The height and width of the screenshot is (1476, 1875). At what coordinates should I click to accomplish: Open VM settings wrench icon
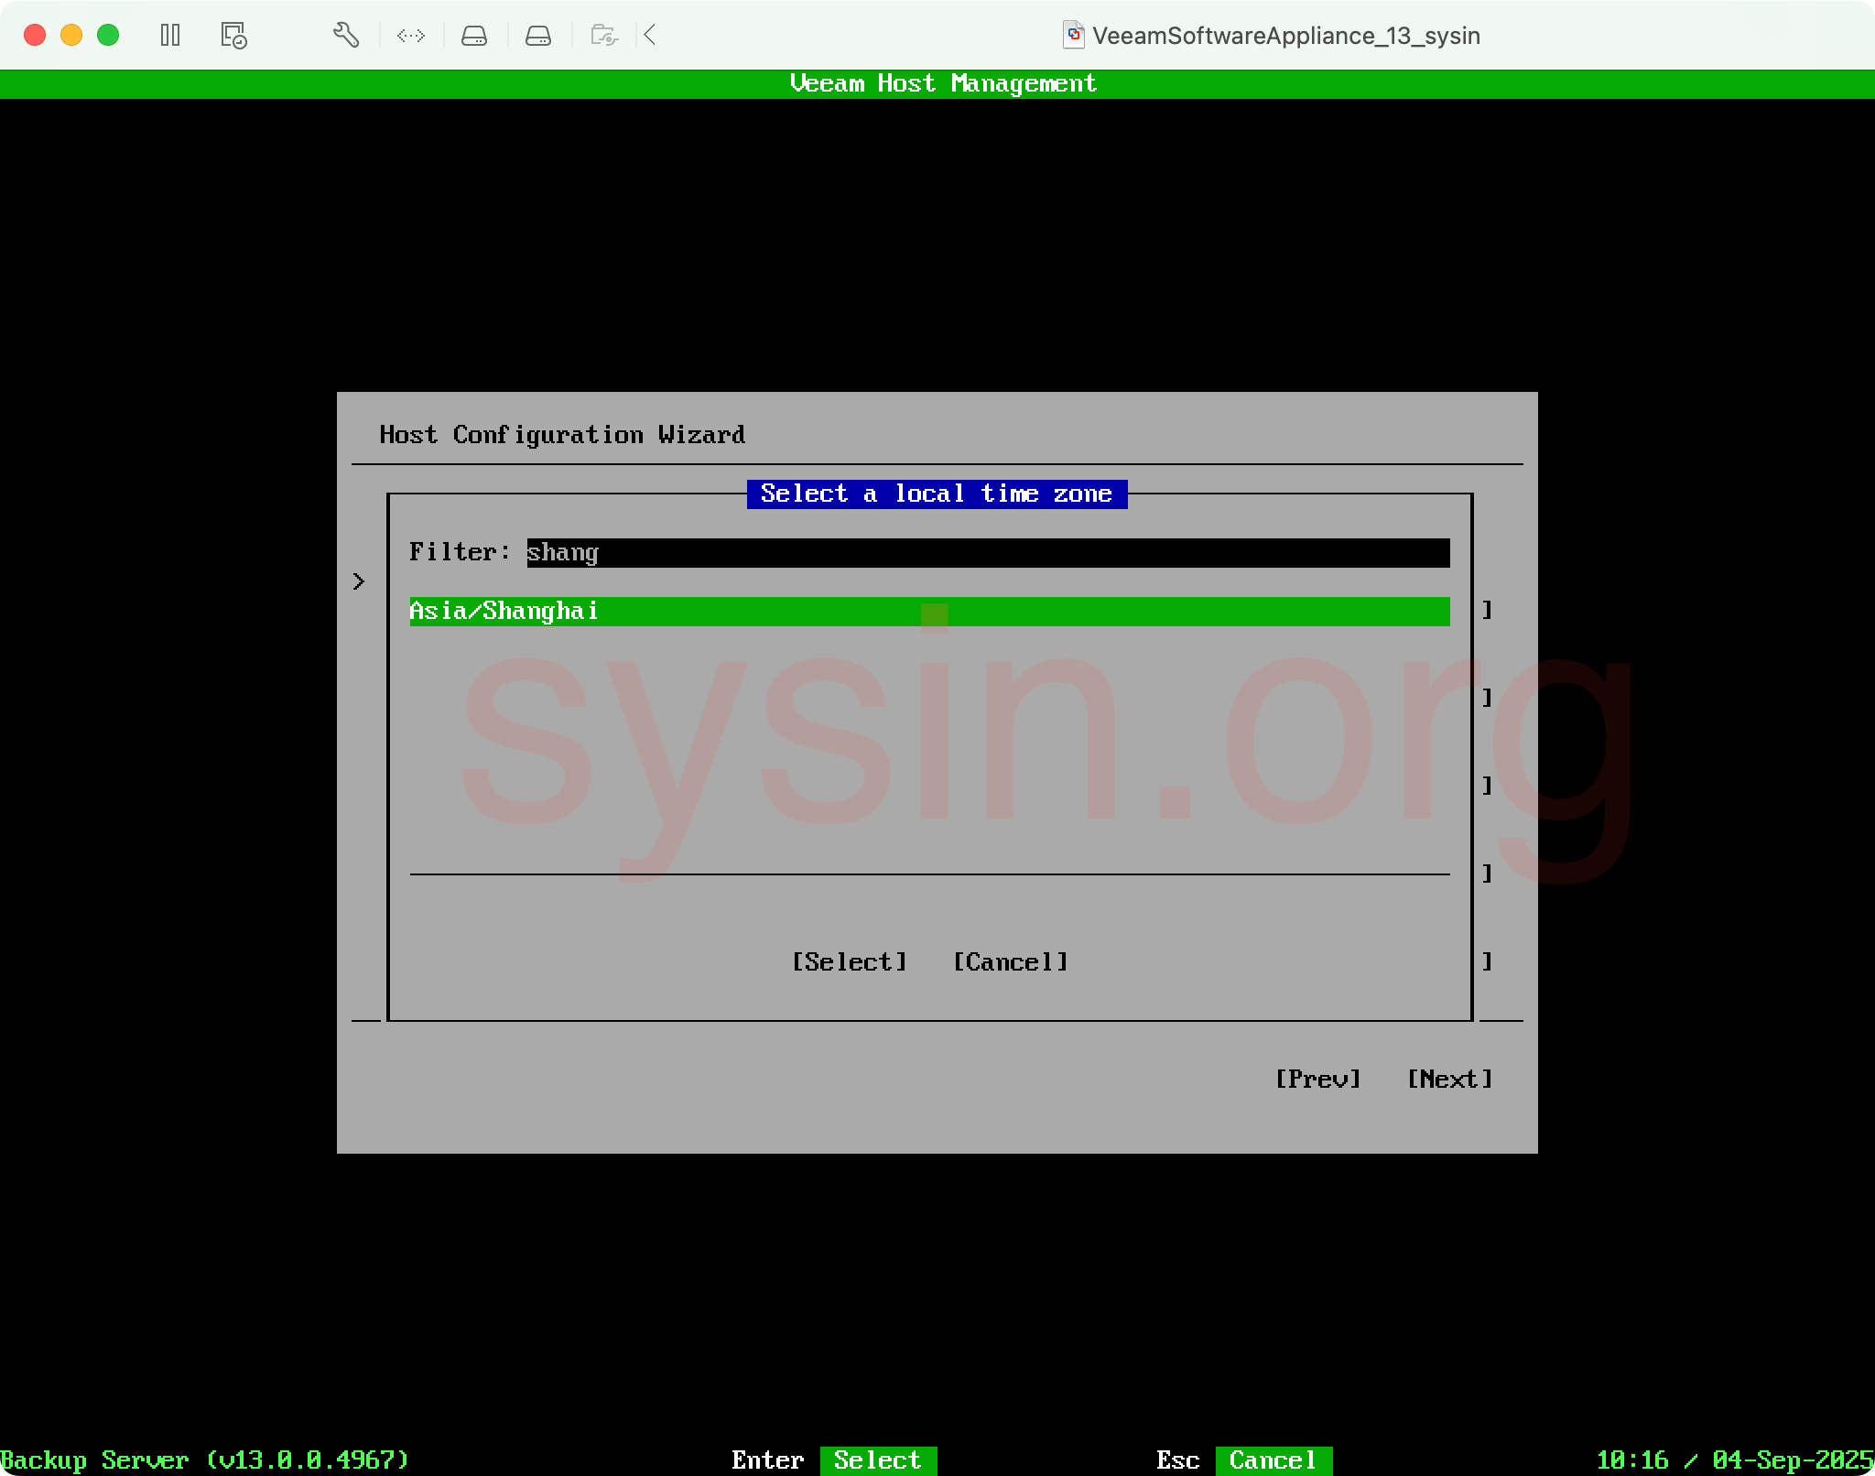pos(345,36)
